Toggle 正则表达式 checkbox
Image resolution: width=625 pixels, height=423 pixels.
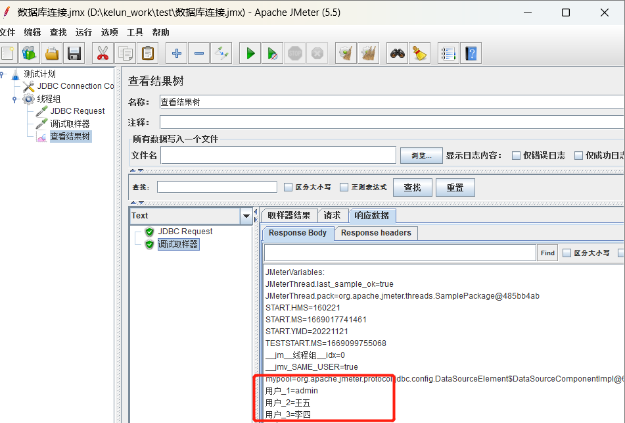pos(344,187)
